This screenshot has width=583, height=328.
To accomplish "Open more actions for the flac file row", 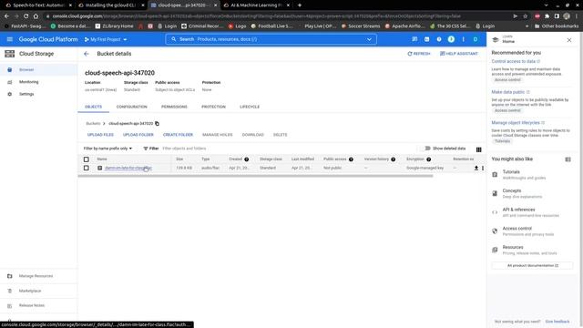I will 483,168.
